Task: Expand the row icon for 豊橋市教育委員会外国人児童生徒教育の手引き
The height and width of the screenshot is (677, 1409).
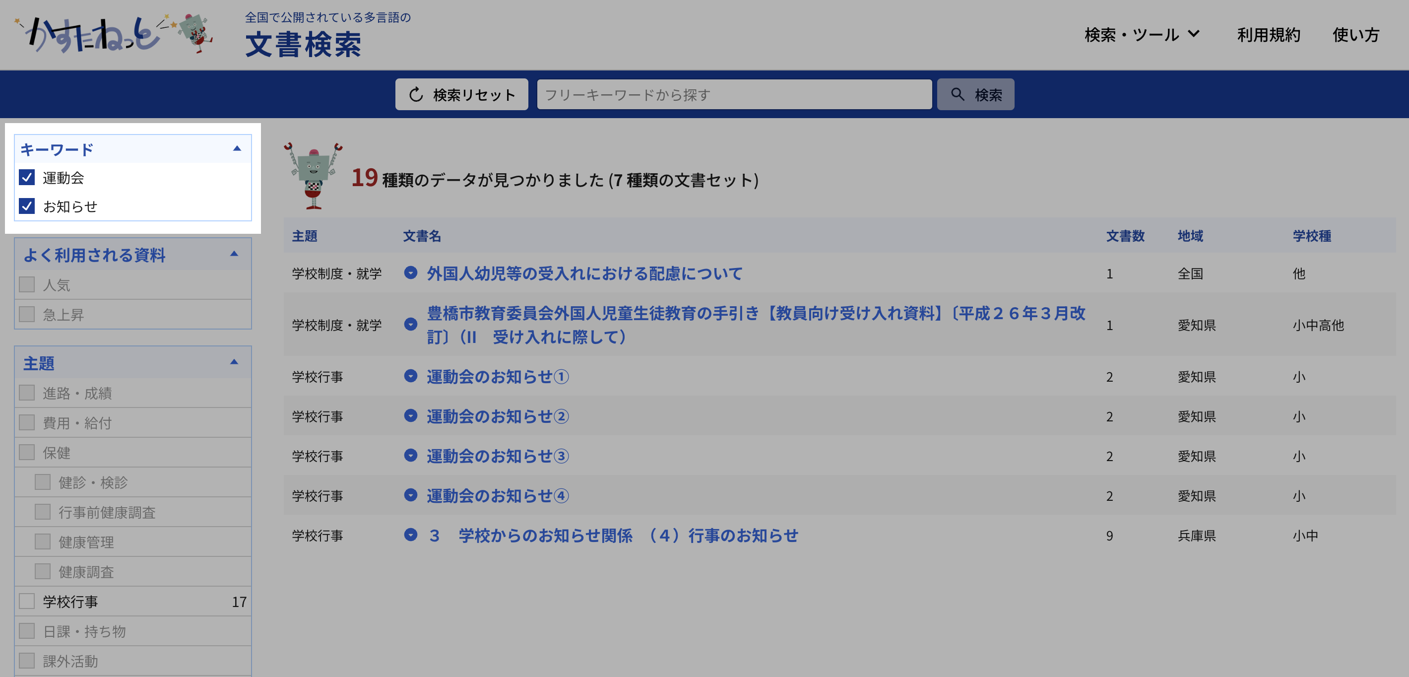Action: 411,325
